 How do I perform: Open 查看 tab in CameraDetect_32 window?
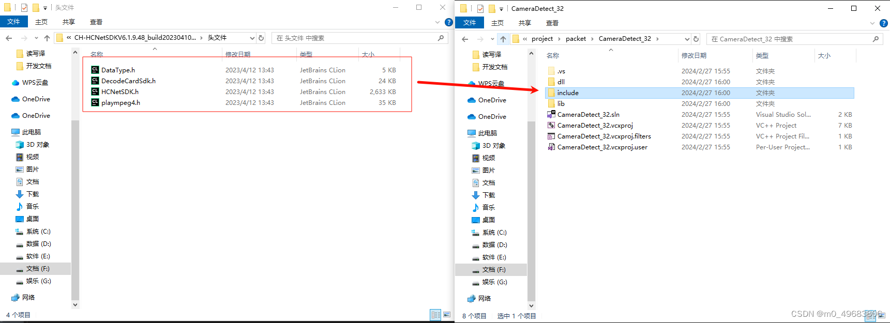pyautogui.click(x=552, y=23)
